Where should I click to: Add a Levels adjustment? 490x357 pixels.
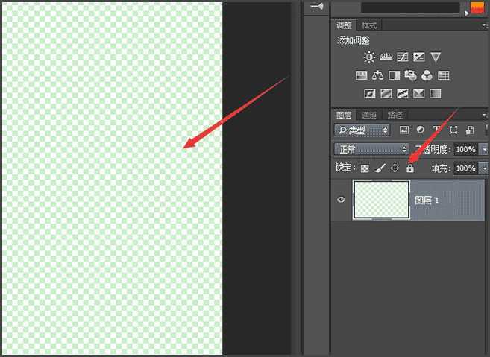(386, 57)
